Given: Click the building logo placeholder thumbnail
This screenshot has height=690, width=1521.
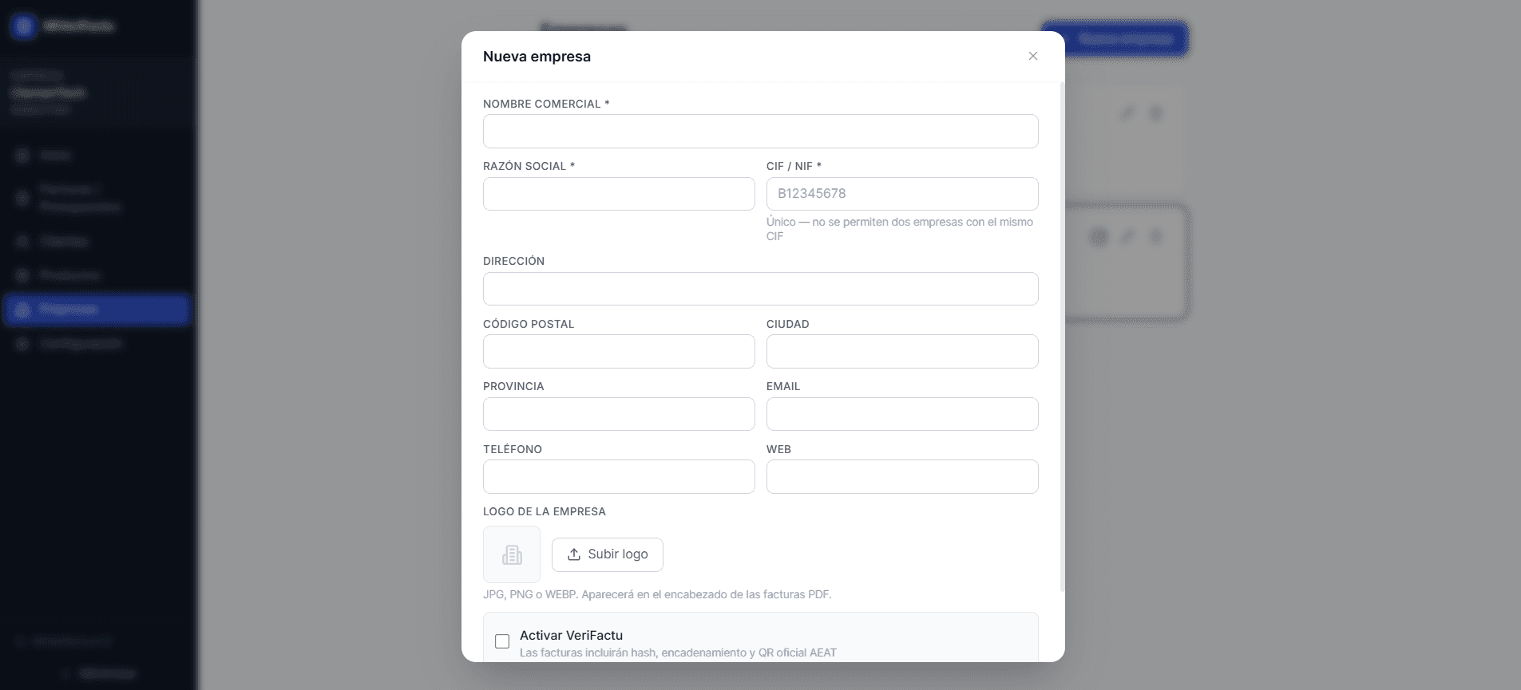Looking at the screenshot, I should click(x=512, y=554).
